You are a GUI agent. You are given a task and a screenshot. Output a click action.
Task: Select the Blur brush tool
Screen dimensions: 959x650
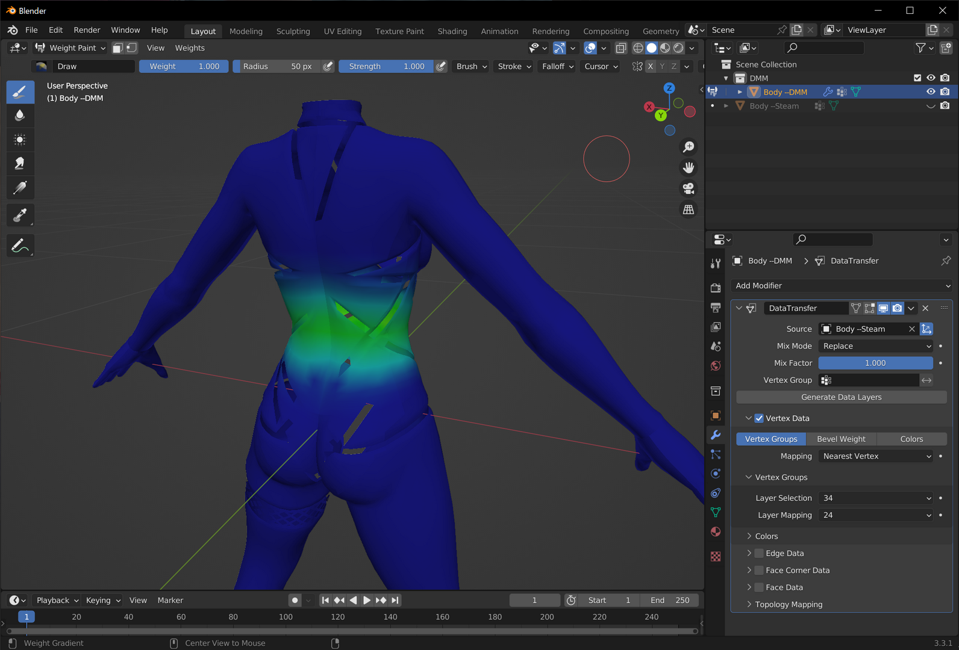[x=20, y=116]
